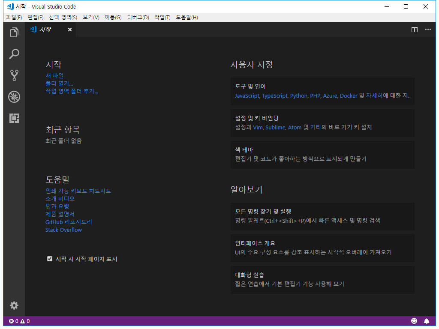Click the split editor icon
439x329 pixels.
pos(415,30)
